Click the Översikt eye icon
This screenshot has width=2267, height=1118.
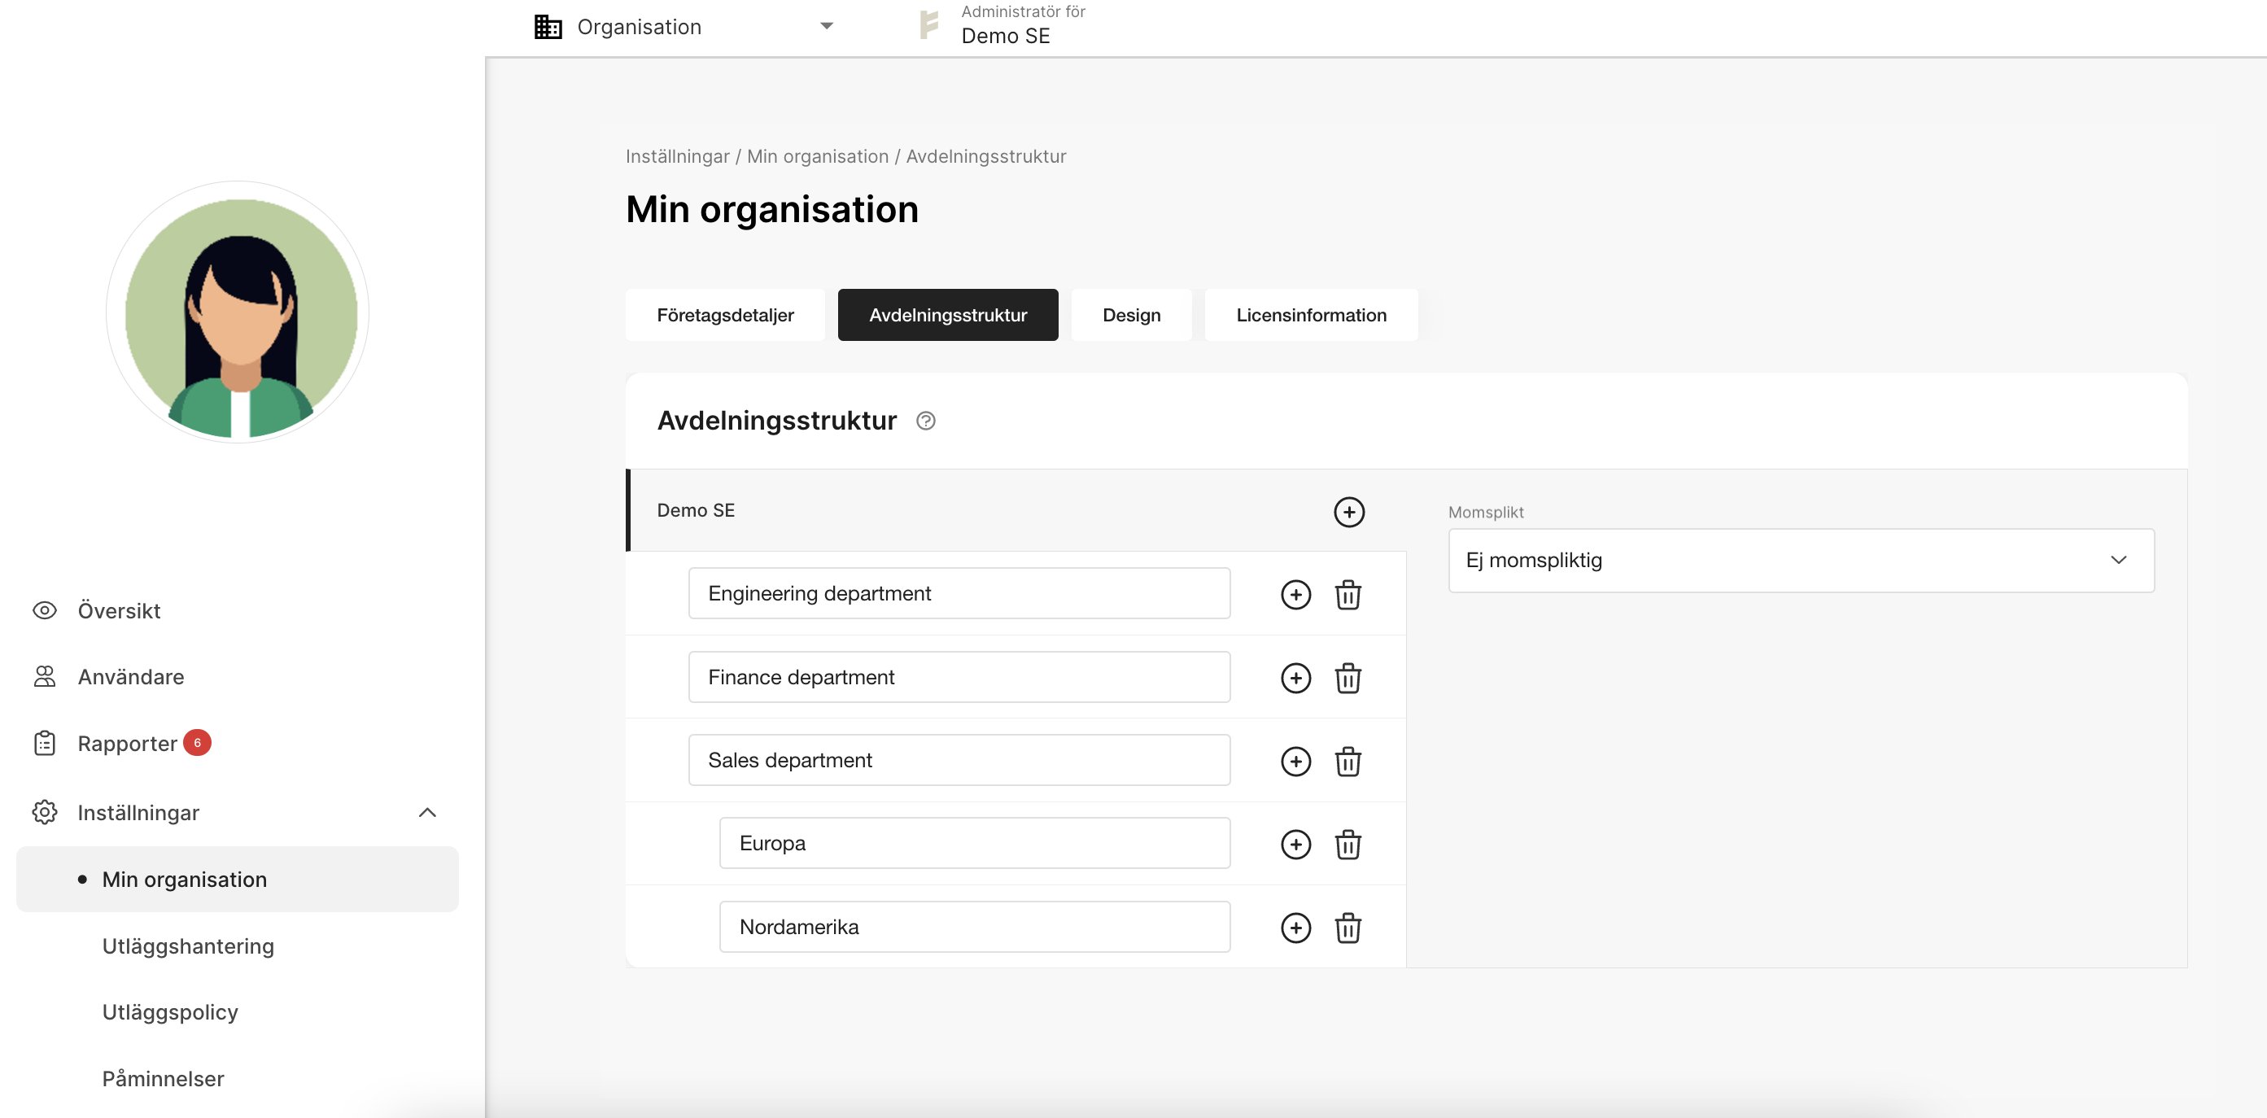pos(44,610)
